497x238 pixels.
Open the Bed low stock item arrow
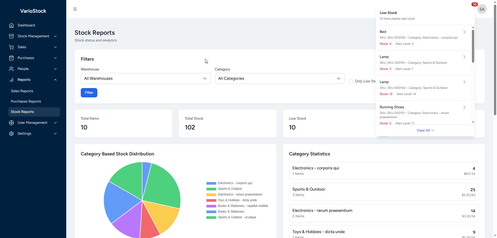(464, 32)
